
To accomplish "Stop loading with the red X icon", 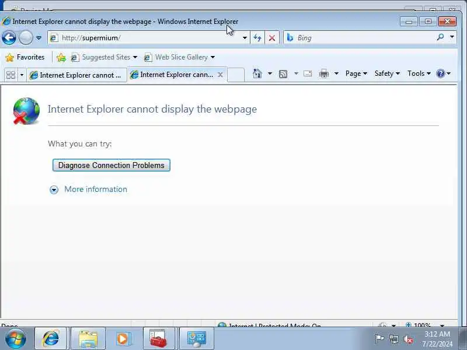I will click(x=271, y=38).
